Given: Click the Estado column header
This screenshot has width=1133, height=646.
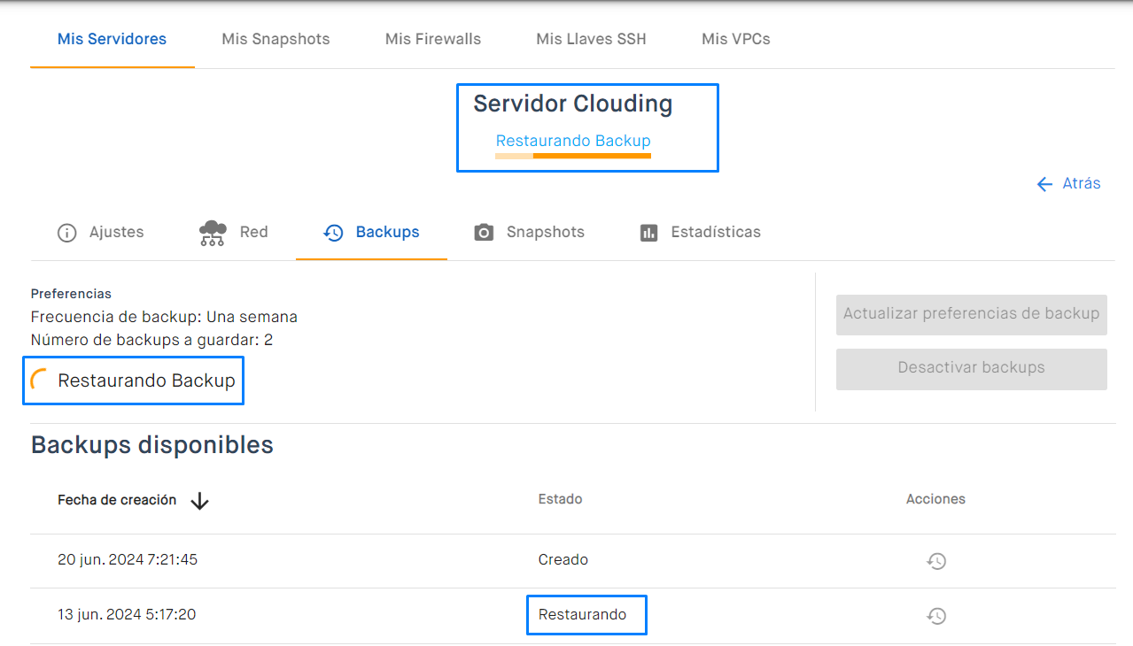Looking at the screenshot, I should (x=561, y=499).
